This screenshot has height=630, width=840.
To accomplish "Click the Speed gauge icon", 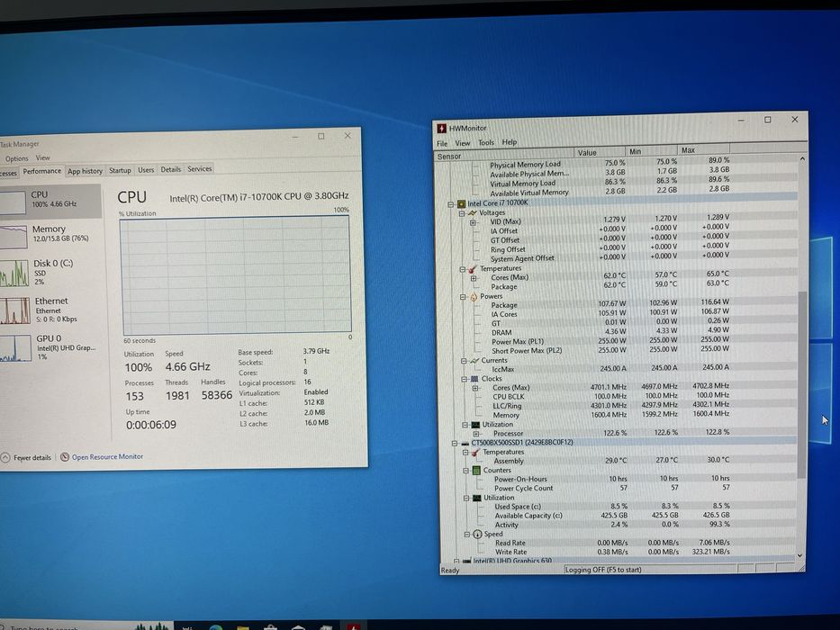I will click(477, 534).
